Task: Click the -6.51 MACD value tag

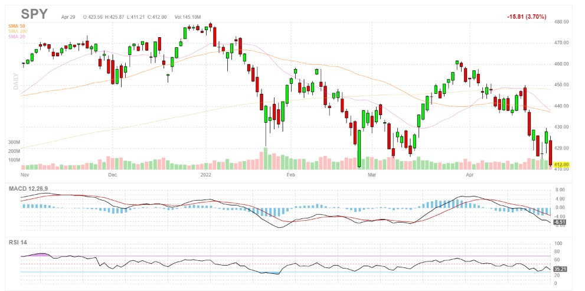Action: point(560,223)
